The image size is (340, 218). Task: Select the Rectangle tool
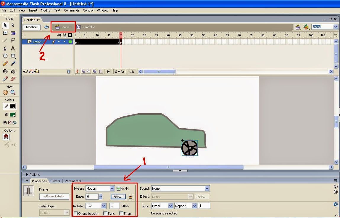pos(13,56)
